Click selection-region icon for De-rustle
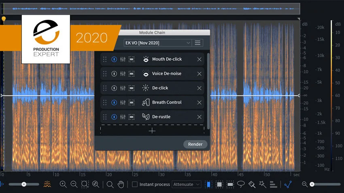This screenshot has width=344, height=193. coord(132,117)
